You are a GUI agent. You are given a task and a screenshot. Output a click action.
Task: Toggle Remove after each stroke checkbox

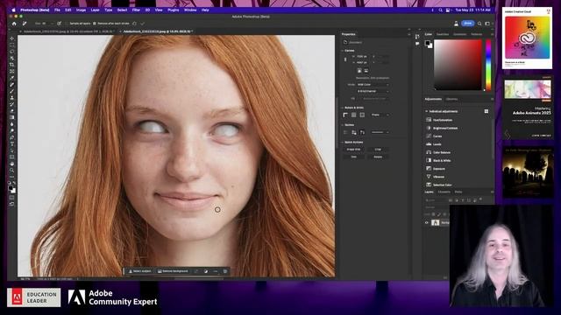[x=95, y=24]
